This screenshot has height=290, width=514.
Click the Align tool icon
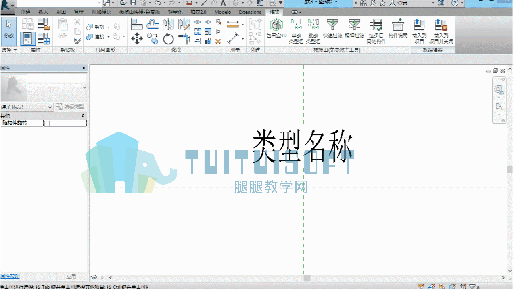coord(137,24)
